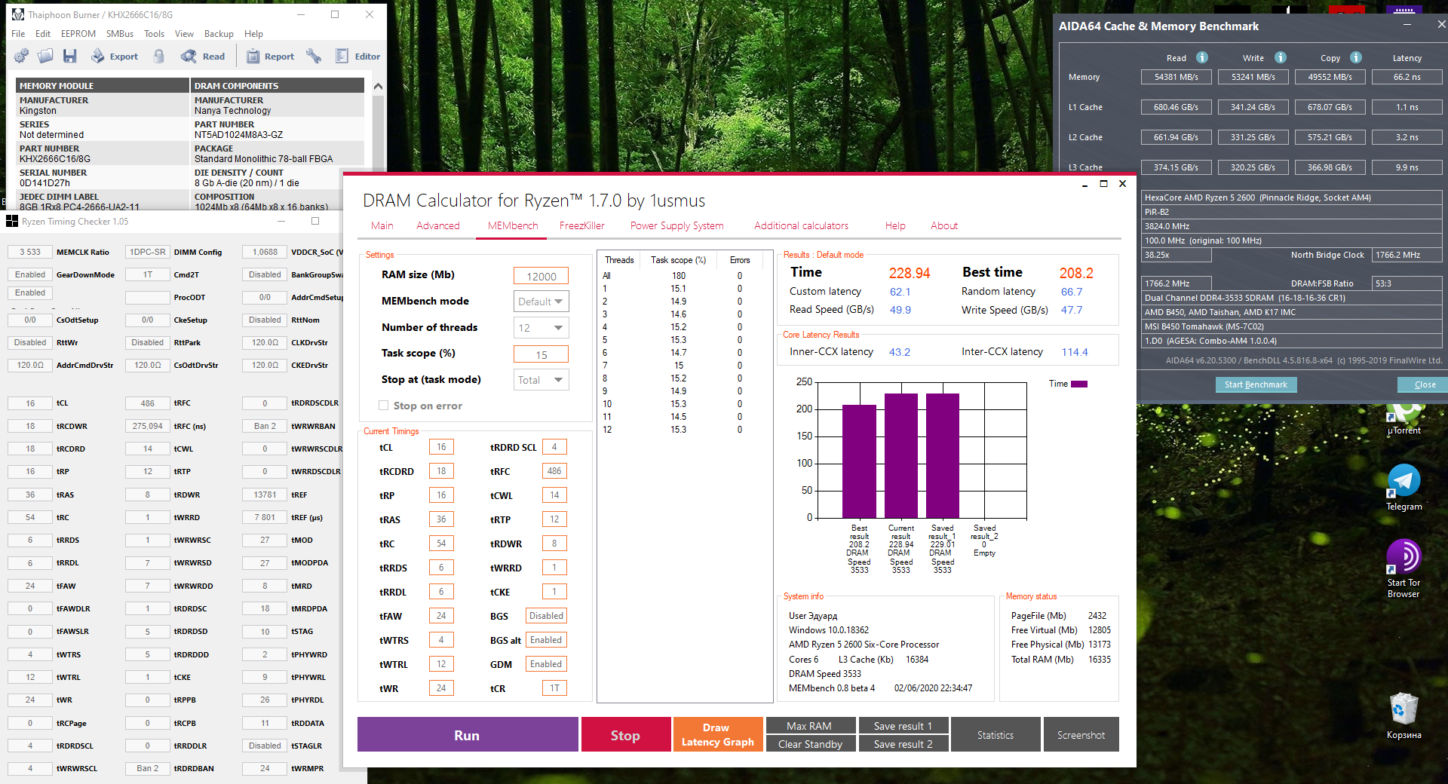The image size is (1448, 784).
Task: Open the View menu in Thaiphoon Burner
Action: 185,34
